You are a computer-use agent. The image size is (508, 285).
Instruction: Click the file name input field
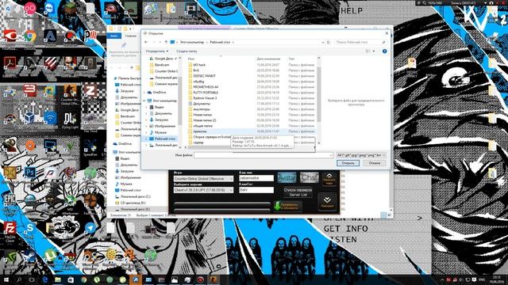coord(263,155)
